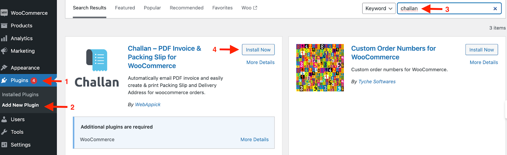The image size is (507, 155).
Task: Open the WebAppick author link
Action: pyautogui.click(x=148, y=104)
